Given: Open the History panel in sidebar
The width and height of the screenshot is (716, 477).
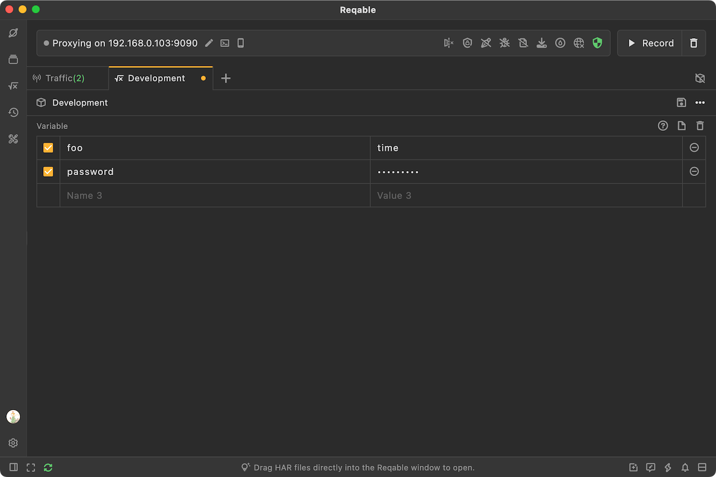Looking at the screenshot, I should pyautogui.click(x=13, y=112).
